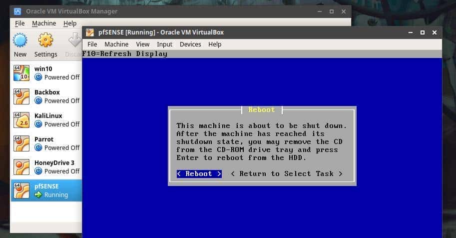Select the win10 VM icon
This screenshot has width=456, height=238.
click(21, 72)
